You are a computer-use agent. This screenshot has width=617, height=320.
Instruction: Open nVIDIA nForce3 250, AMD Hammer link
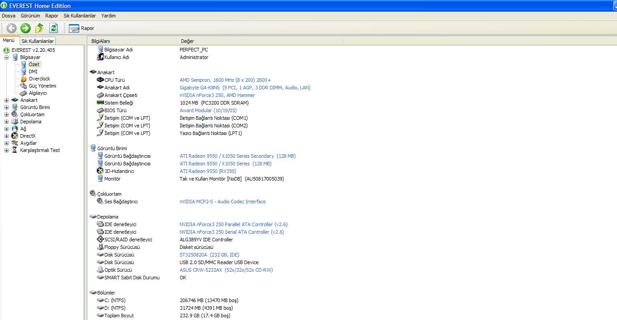point(217,95)
